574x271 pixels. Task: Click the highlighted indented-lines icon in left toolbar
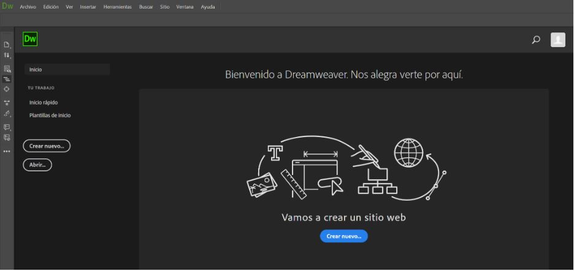7,79
